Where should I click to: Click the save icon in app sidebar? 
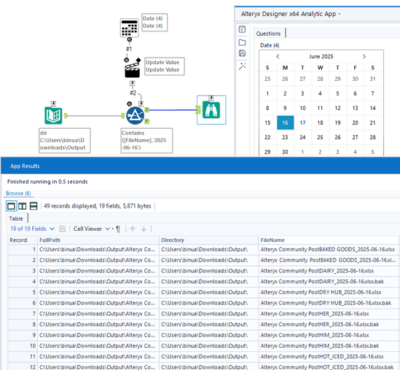[242, 53]
